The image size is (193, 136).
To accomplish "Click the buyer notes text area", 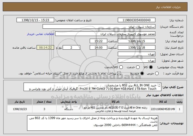I will pyautogui.click(x=92, y=123).
